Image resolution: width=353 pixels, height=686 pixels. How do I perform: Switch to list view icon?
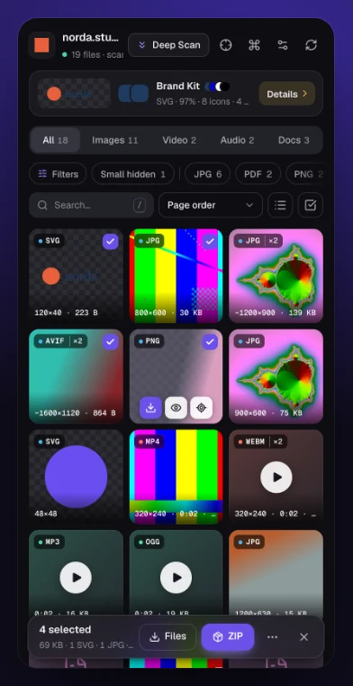tap(280, 205)
